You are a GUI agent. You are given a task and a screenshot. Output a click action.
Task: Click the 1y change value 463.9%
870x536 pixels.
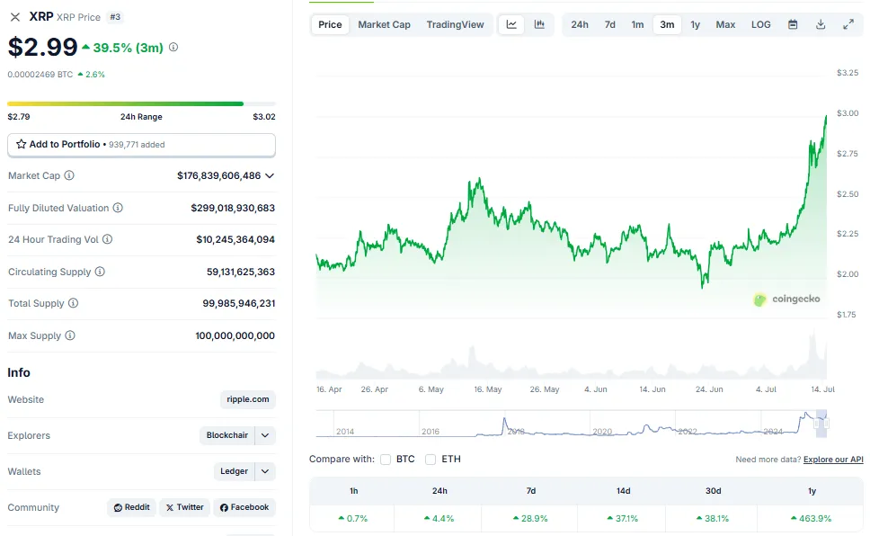[x=812, y=519]
